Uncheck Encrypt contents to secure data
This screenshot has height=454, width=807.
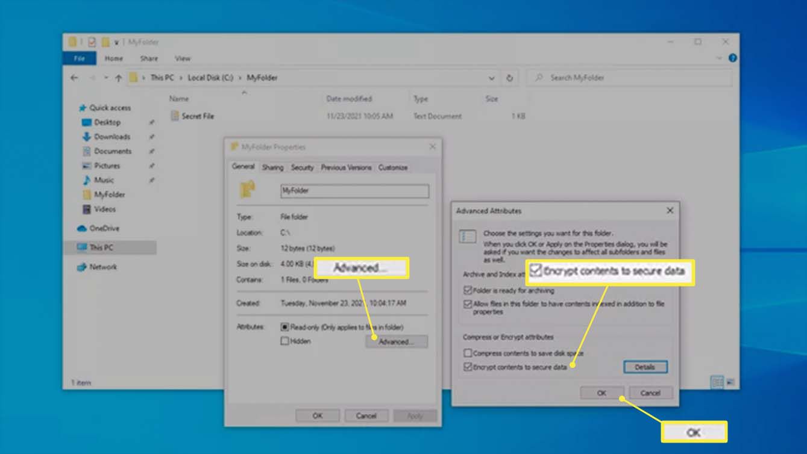468,367
